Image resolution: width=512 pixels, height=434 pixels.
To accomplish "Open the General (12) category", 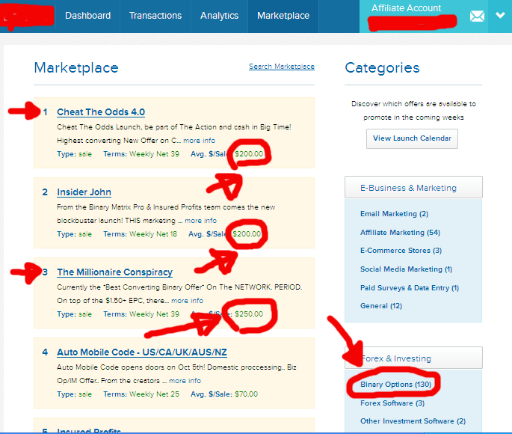I will (x=381, y=306).
